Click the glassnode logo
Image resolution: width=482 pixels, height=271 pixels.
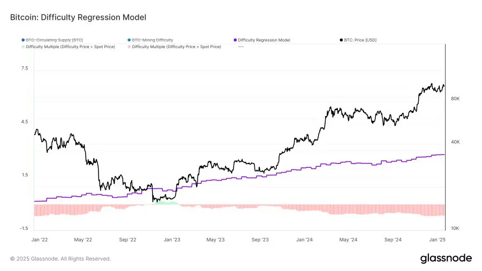[446, 258]
